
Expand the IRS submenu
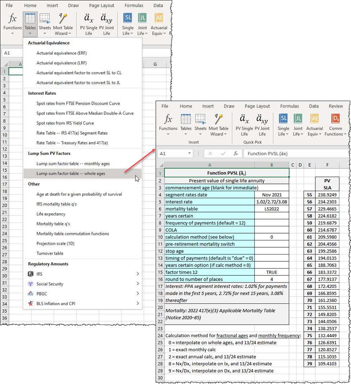coord(83,274)
